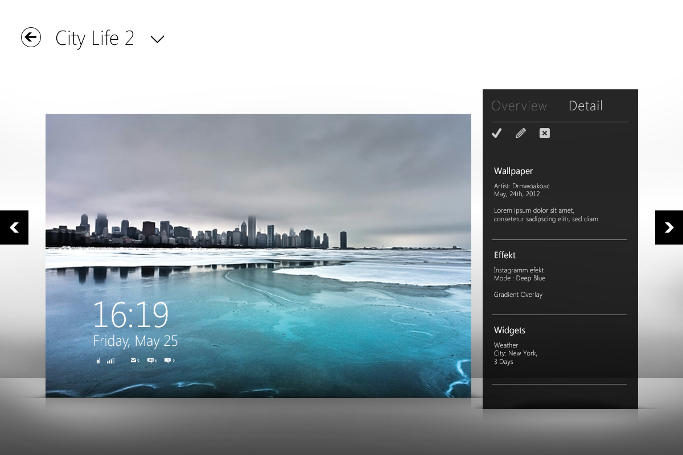Switch to the Overview tab
Viewport: 683px width, 455px height.
point(519,106)
